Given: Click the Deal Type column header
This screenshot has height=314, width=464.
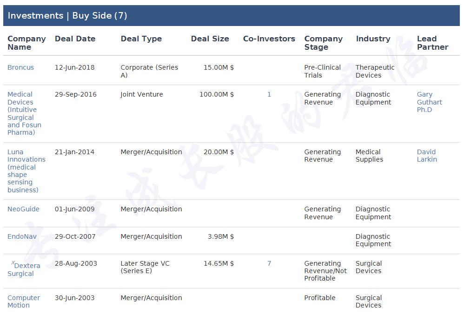Looking at the screenshot, I should pos(141,39).
